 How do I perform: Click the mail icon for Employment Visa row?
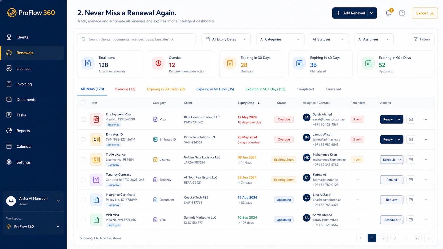click(x=411, y=119)
